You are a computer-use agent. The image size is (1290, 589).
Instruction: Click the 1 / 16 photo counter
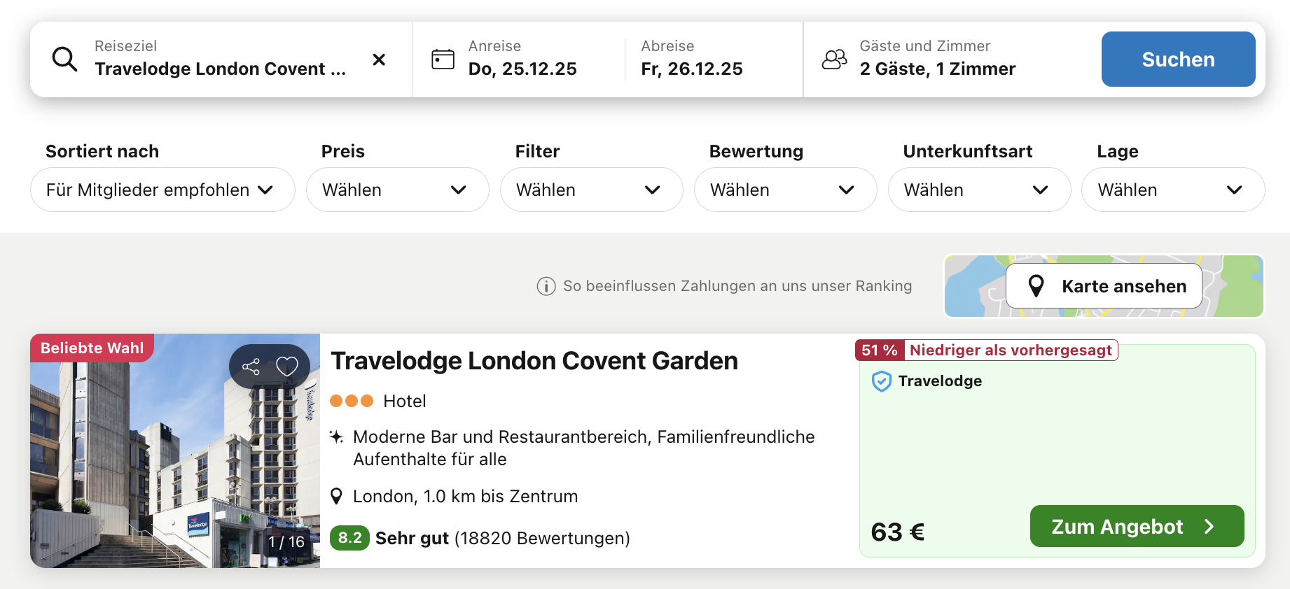coord(286,542)
